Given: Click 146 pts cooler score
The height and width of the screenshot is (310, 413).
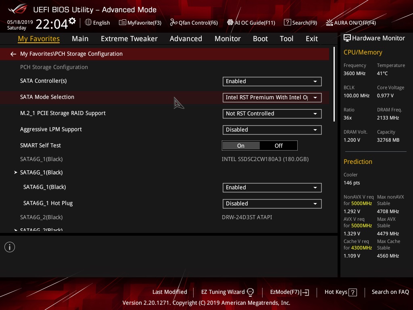Looking at the screenshot, I should point(352,183).
